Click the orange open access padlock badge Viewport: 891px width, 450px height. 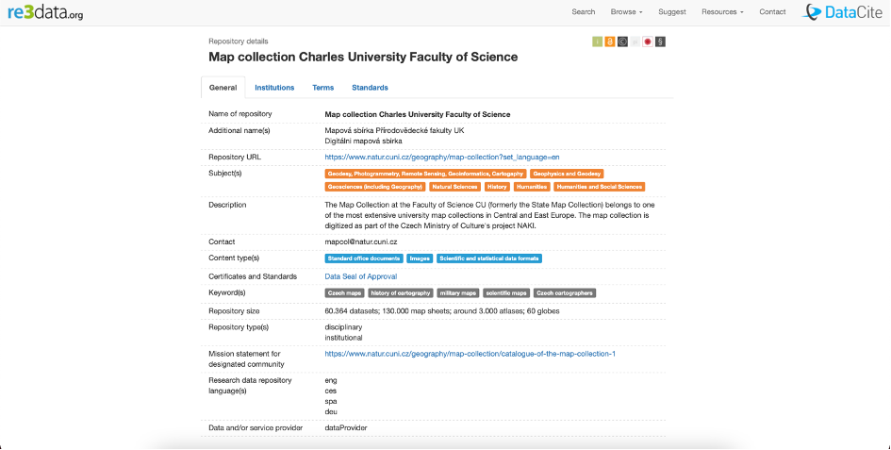pos(610,42)
